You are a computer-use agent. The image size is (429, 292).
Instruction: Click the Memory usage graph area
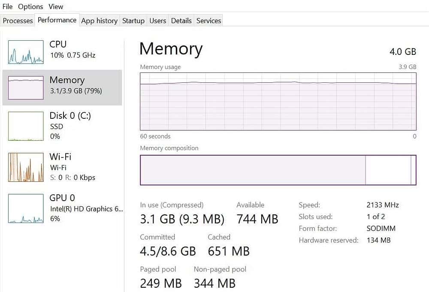(278, 101)
